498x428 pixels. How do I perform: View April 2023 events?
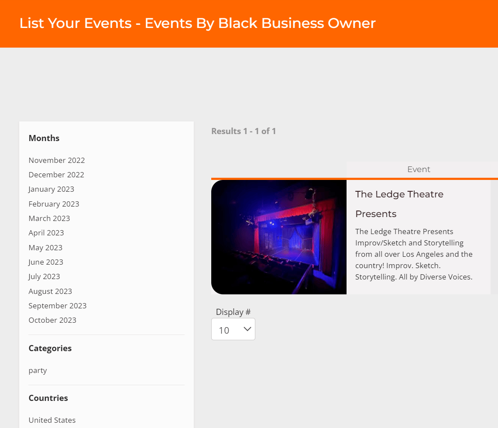click(46, 233)
